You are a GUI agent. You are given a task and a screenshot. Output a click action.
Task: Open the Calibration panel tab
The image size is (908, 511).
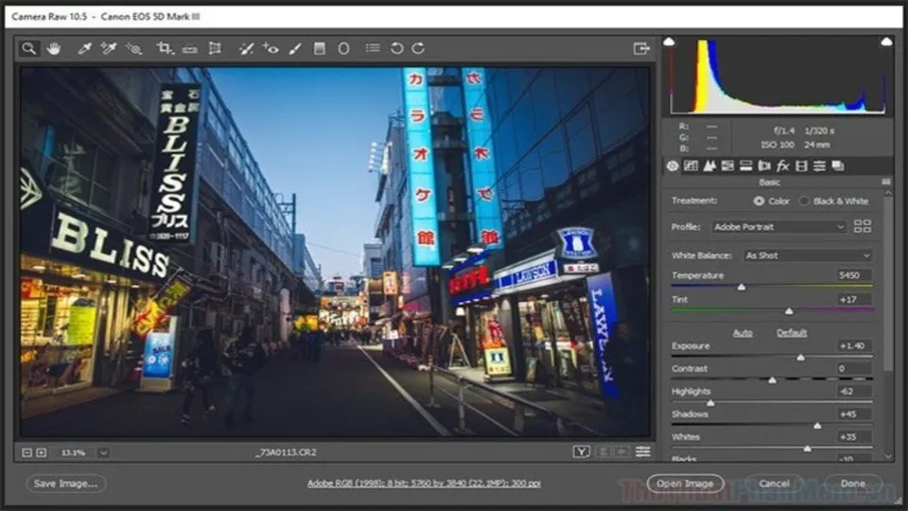tap(801, 167)
